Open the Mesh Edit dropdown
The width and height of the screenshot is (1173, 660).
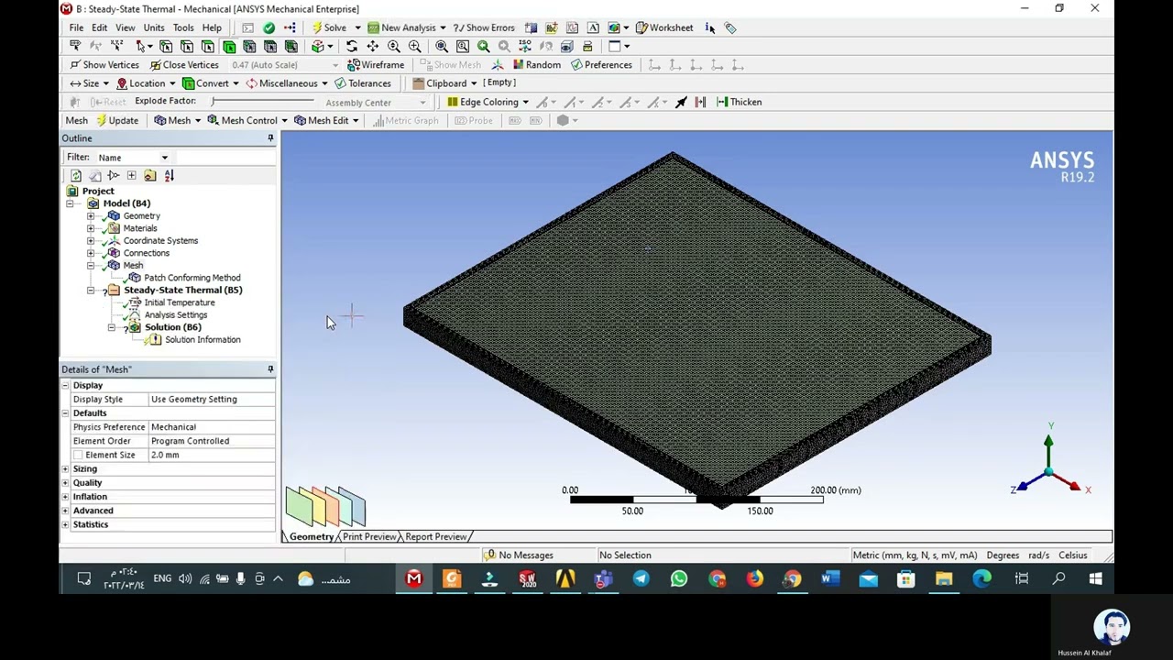click(x=326, y=121)
